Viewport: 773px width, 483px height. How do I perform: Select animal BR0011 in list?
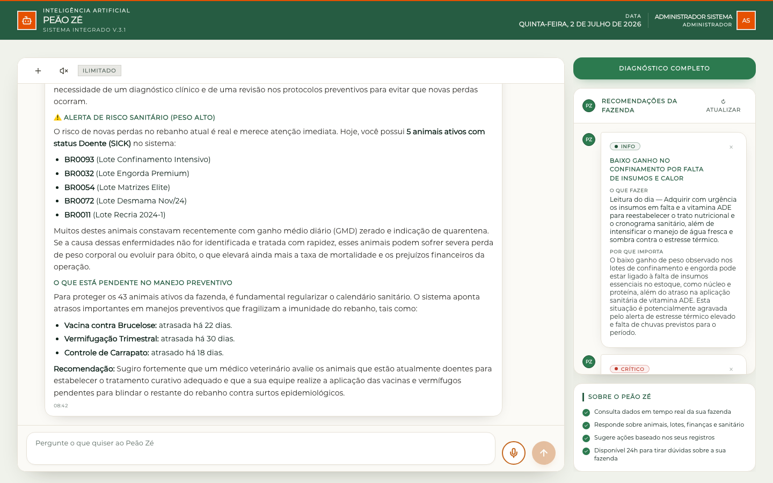click(78, 215)
